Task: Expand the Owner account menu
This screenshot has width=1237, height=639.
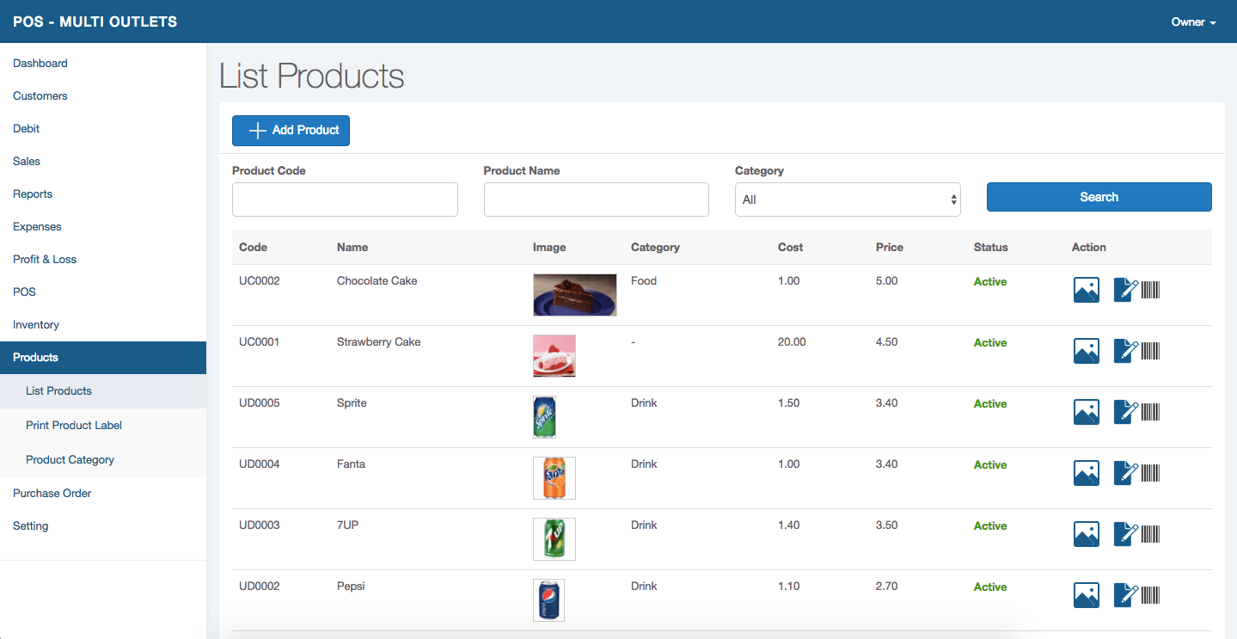Action: pyautogui.click(x=1193, y=22)
